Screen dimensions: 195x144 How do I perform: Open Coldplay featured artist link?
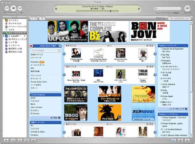coord(34,135)
